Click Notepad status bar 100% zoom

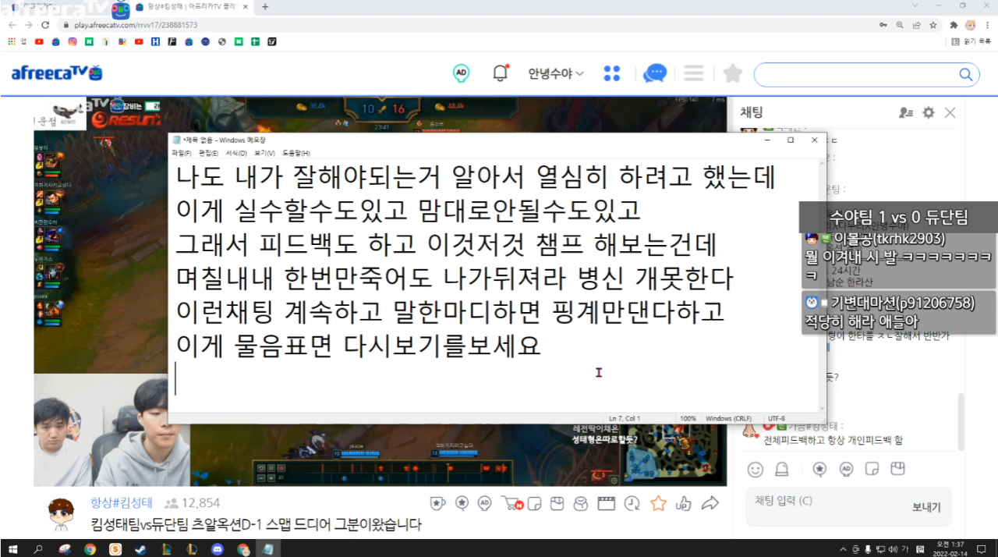(688, 418)
